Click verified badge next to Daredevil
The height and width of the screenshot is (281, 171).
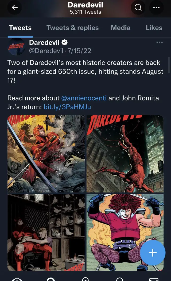pos(64,42)
